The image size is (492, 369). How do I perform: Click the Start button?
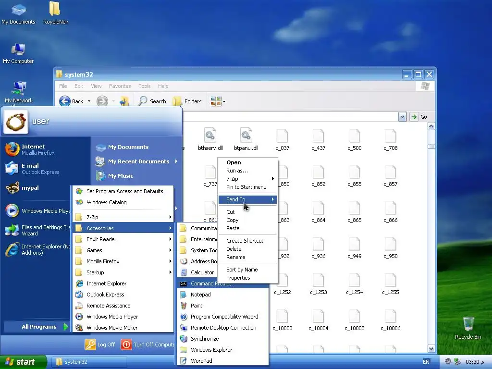(x=23, y=362)
